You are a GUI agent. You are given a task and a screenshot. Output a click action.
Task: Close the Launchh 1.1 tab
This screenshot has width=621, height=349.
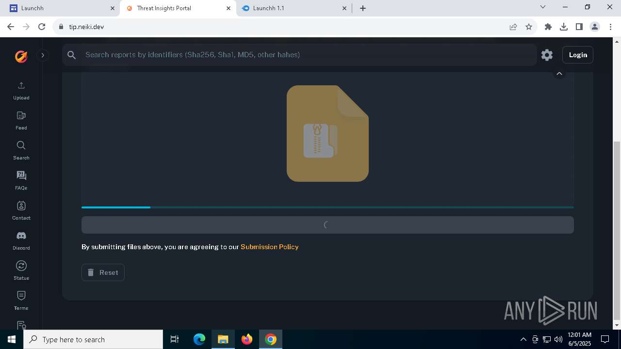click(x=344, y=8)
